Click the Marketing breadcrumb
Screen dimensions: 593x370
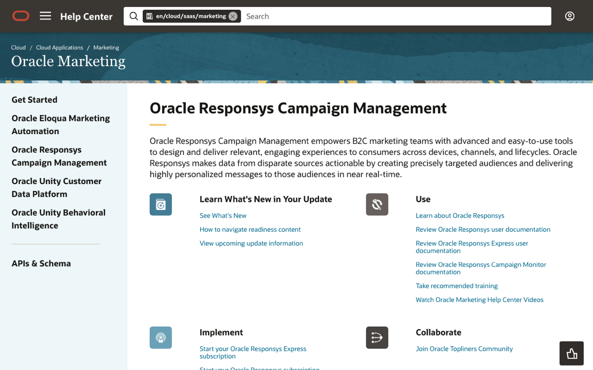[106, 47]
